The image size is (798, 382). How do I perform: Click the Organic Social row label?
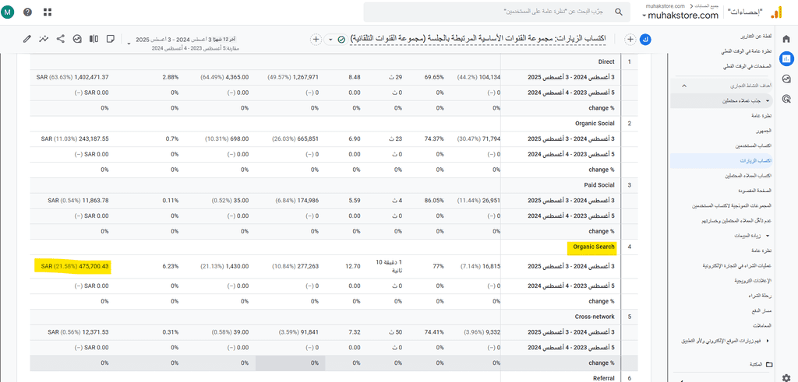[x=595, y=123]
